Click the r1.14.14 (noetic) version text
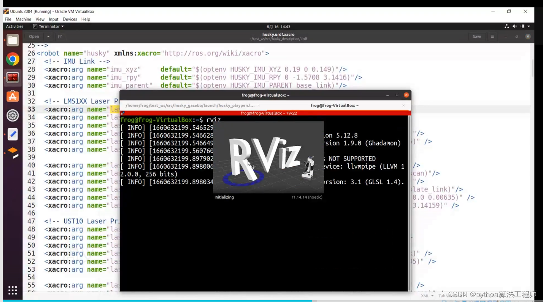543x302 pixels. 307,197
